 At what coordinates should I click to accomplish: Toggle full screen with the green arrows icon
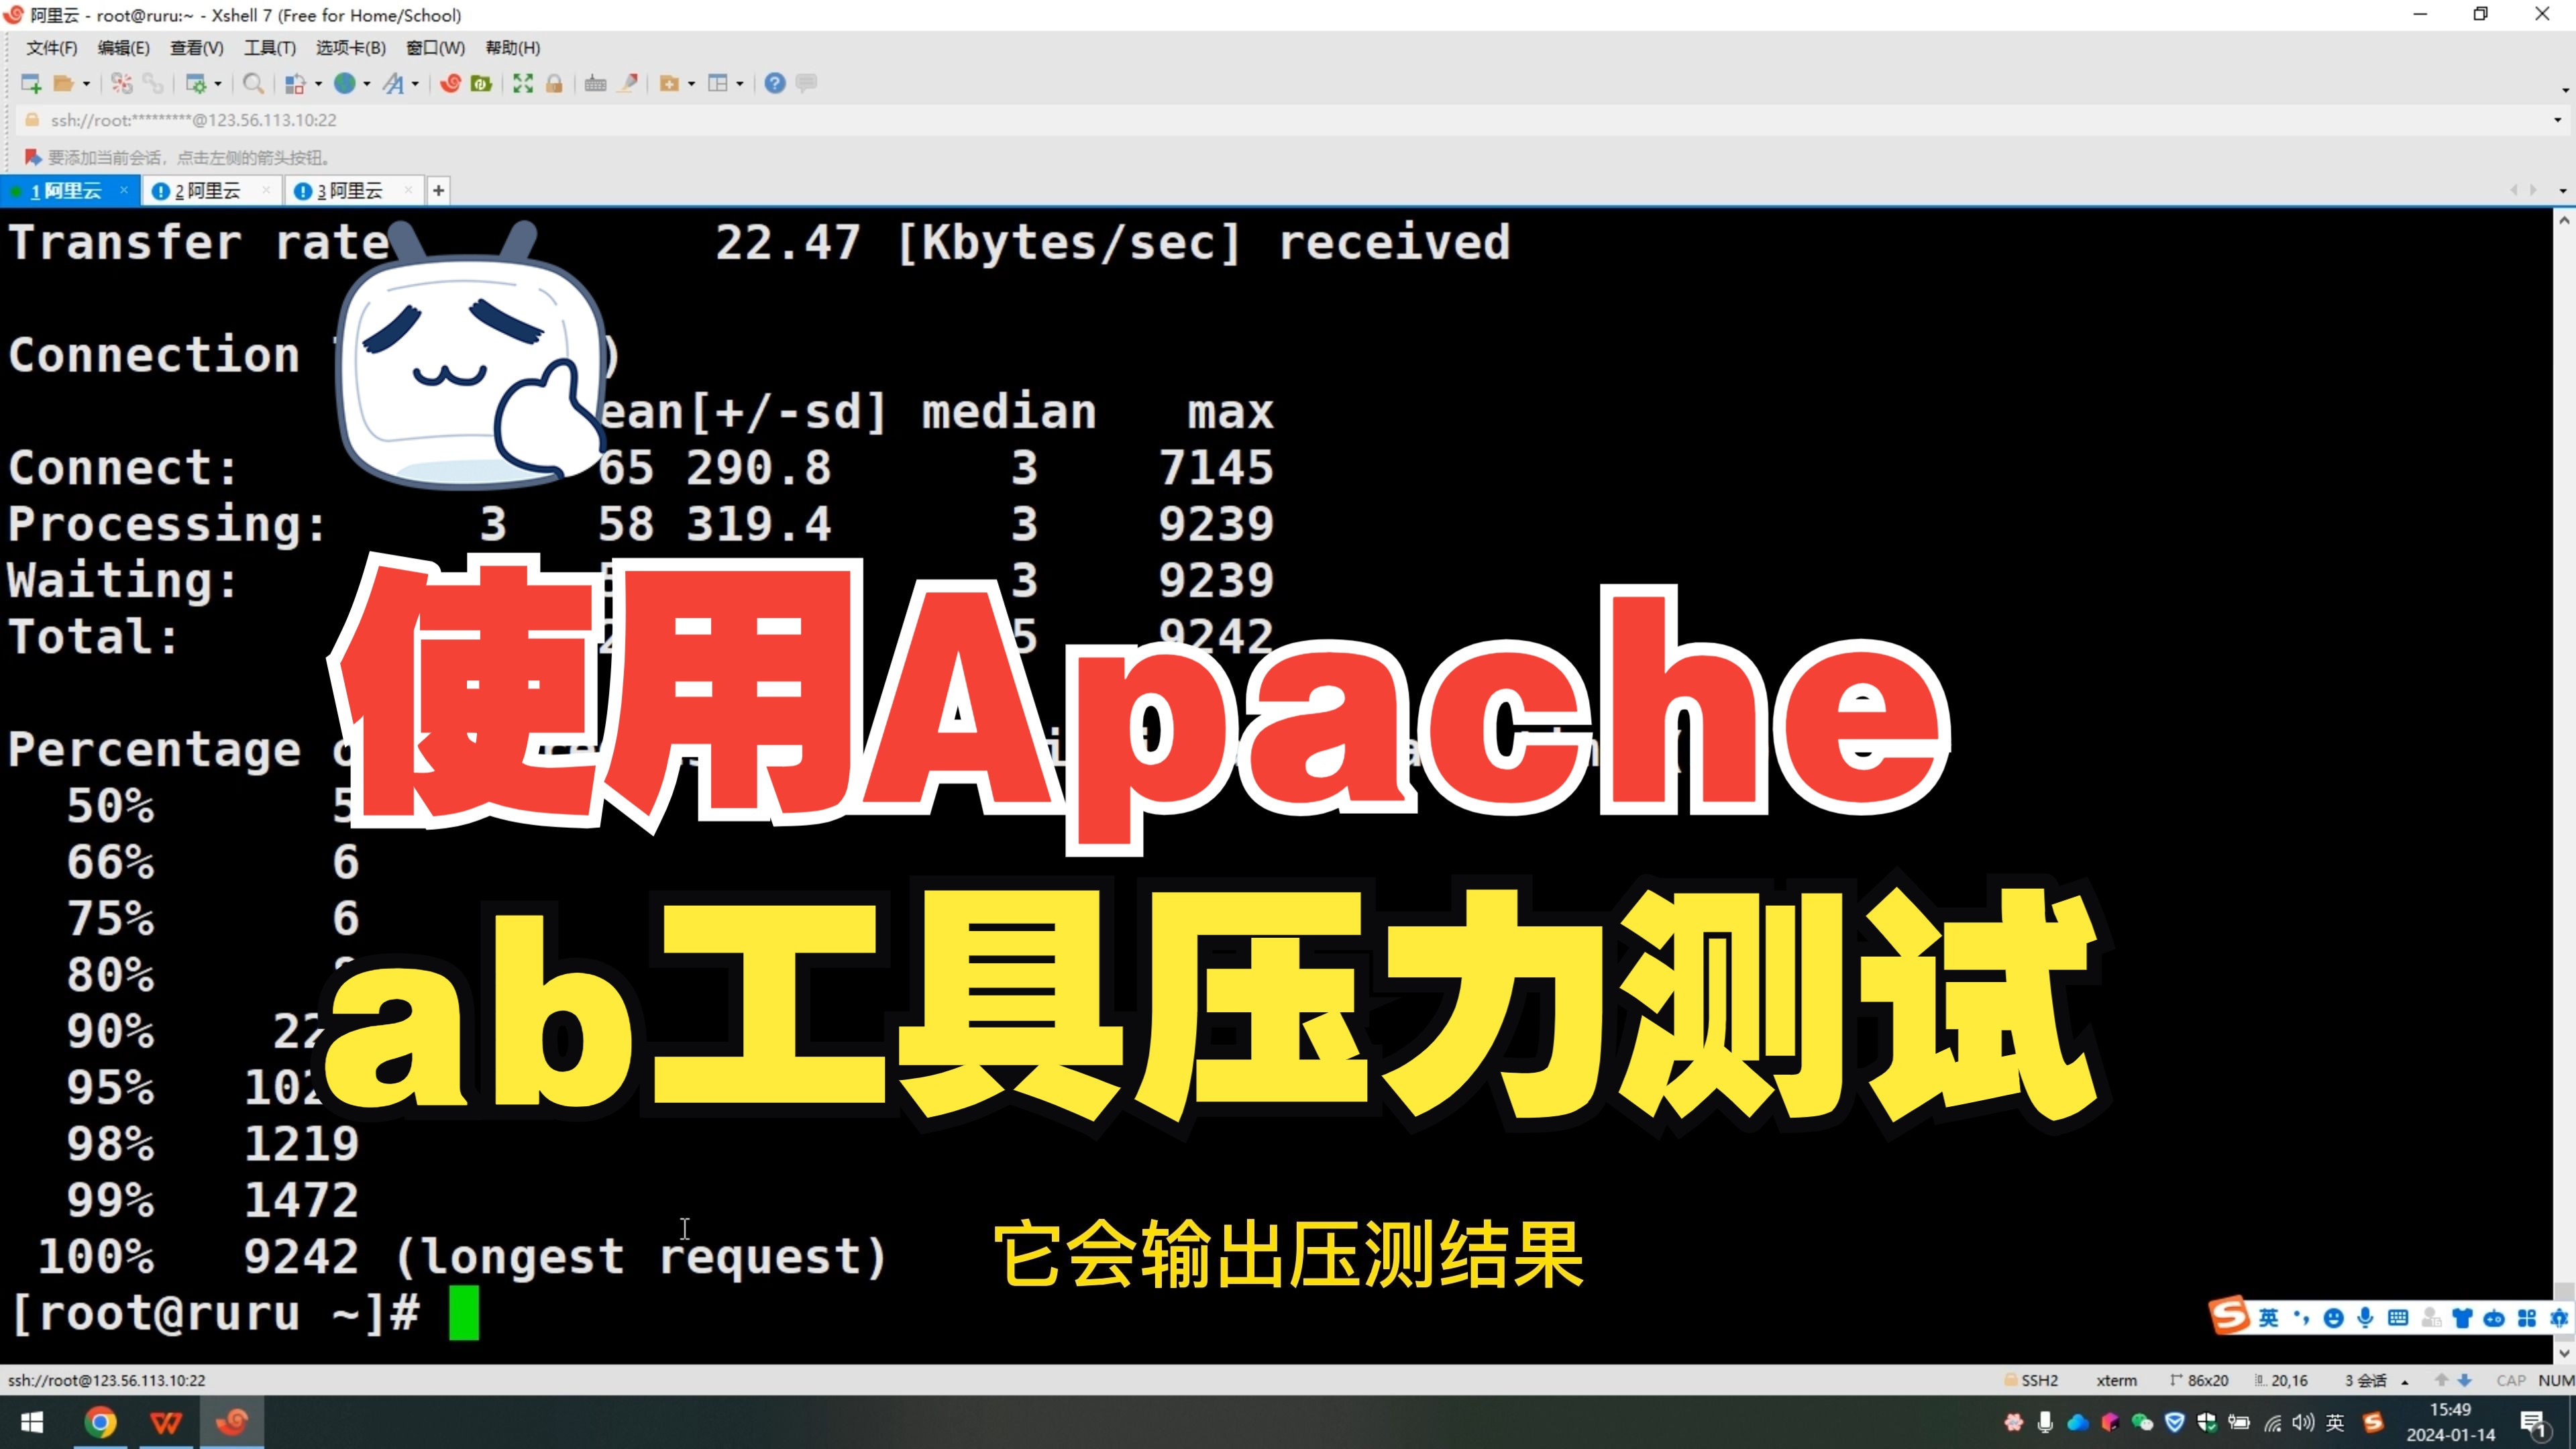(x=523, y=84)
